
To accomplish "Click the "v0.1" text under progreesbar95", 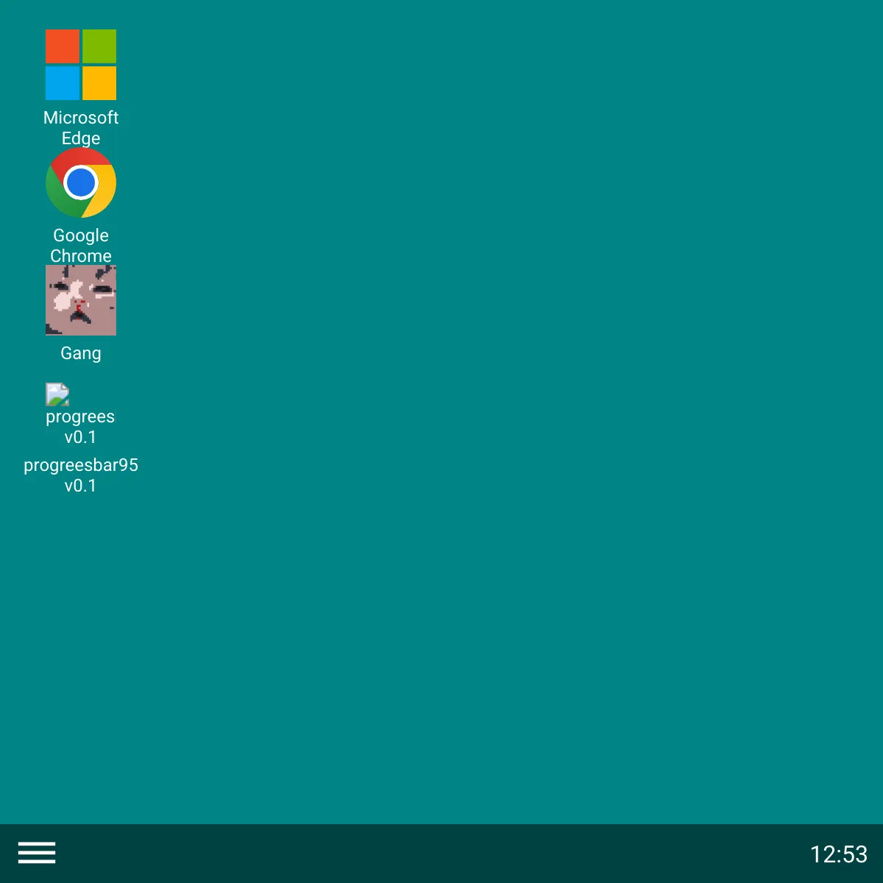I will coord(80,486).
